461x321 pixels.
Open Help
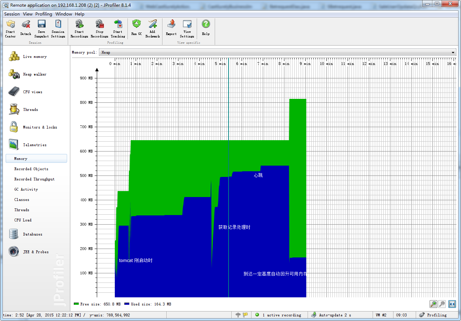coord(206,29)
